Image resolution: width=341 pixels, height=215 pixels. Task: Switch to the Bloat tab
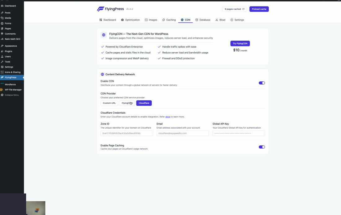click(x=220, y=20)
